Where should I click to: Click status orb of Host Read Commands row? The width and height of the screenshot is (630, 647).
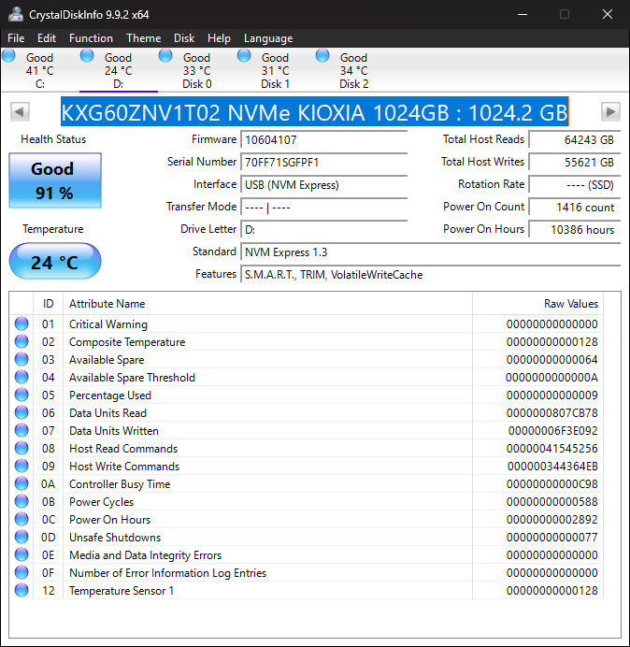coord(21,448)
